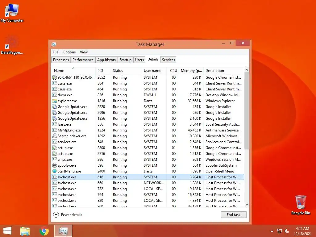The height and width of the screenshot is (237, 316).
Task: Click icon of 96.0.4664.110 installer process
Action: pyautogui.click(x=54, y=77)
